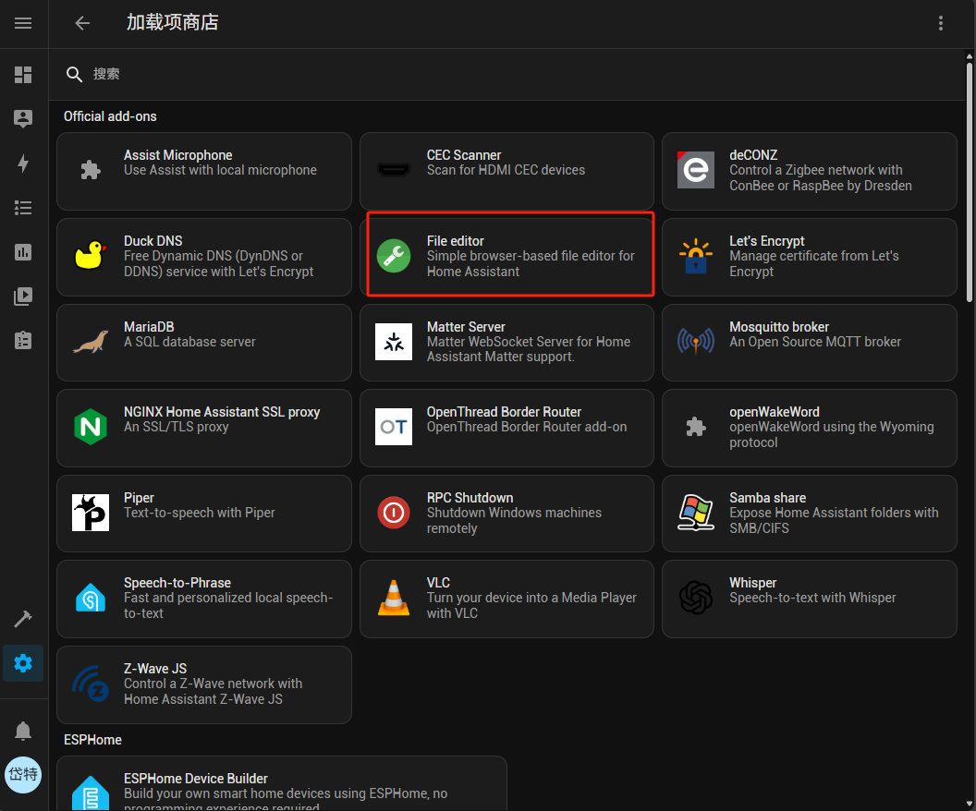This screenshot has width=976, height=811.
Task: Select the Mosquitto broker add-on
Action: pos(809,342)
